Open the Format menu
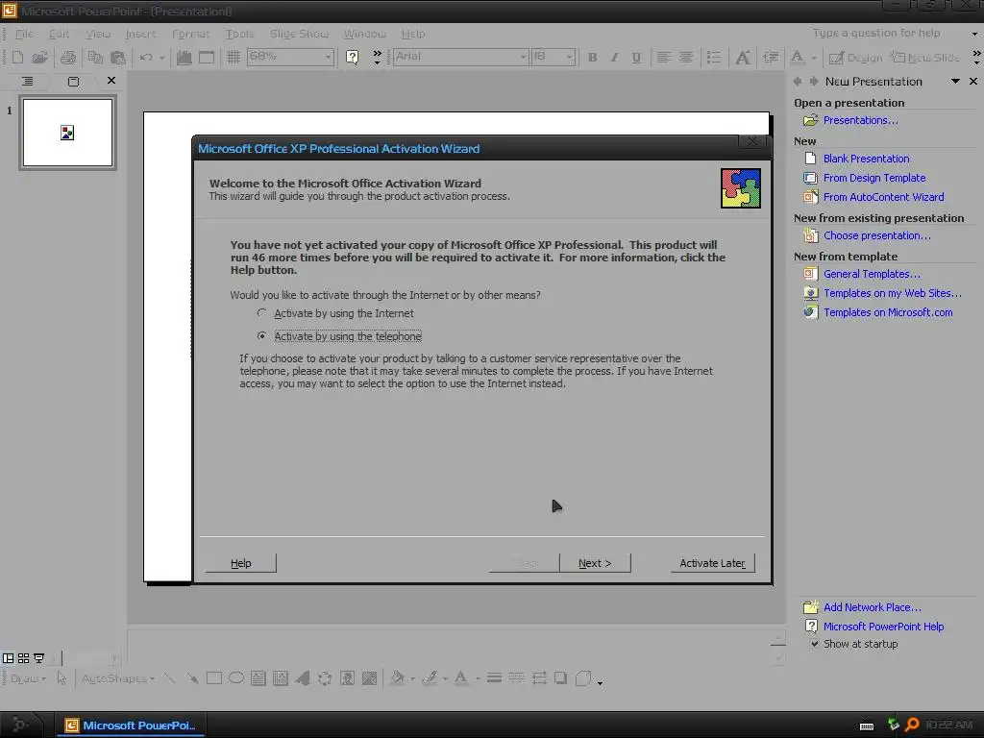 [x=191, y=34]
